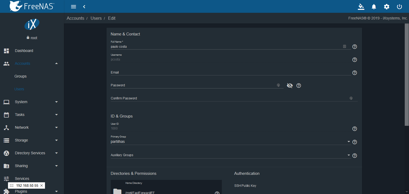The image size is (409, 194).
Task: Show help for User ID field
Action: click(x=355, y=129)
